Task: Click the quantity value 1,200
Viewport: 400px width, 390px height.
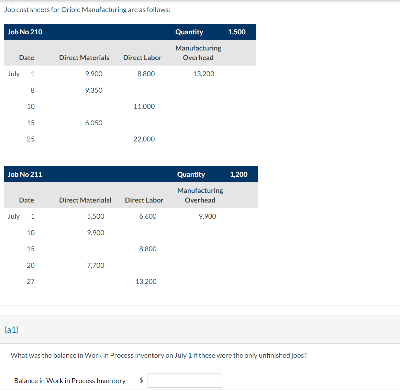Action: pyautogui.click(x=239, y=174)
